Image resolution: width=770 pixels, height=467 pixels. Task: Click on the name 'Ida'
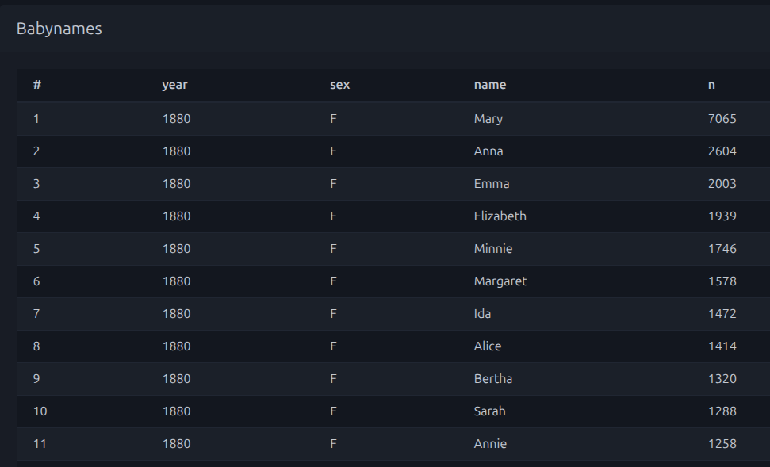click(482, 314)
